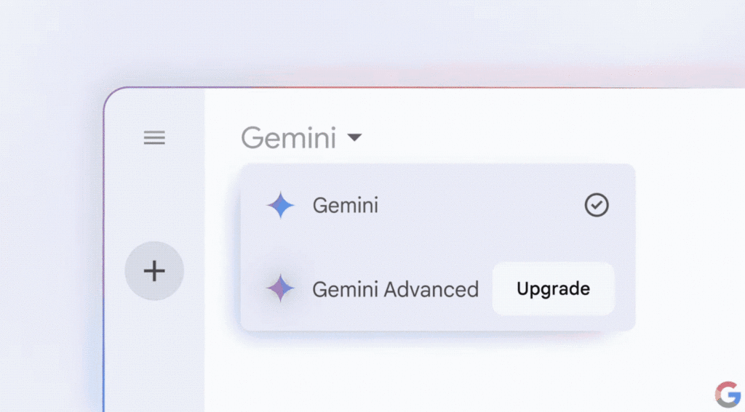Start a new chat with the plus icon
Image resolution: width=745 pixels, height=412 pixels.
[154, 271]
